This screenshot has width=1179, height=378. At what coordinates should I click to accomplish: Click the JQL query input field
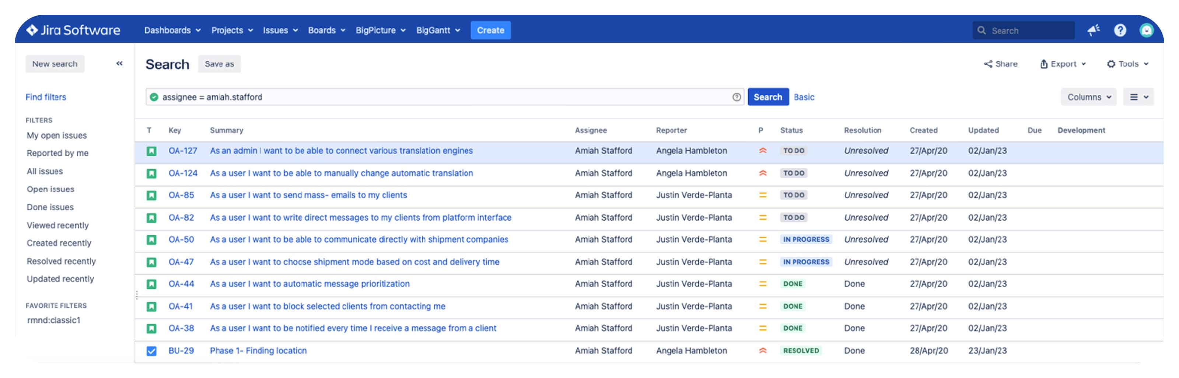point(444,97)
